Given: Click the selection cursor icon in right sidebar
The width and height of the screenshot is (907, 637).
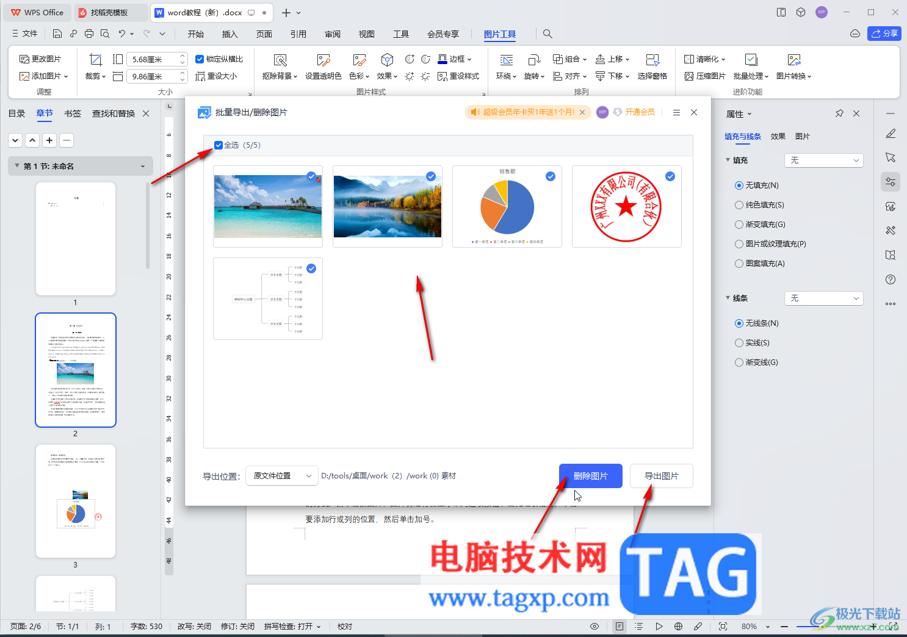Looking at the screenshot, I should (x=891, y=157).
